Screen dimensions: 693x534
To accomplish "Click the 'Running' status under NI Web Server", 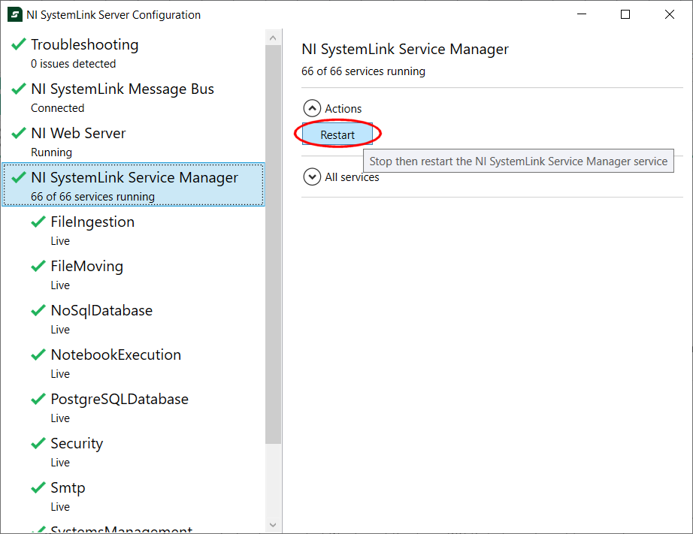I will coord(51,152).
